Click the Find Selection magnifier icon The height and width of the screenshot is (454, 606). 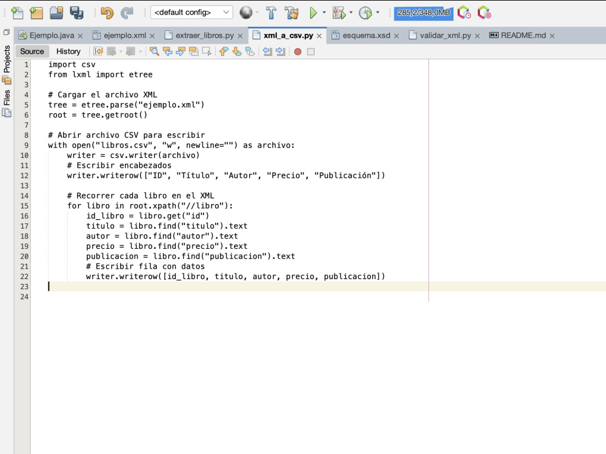coord(154,51)
